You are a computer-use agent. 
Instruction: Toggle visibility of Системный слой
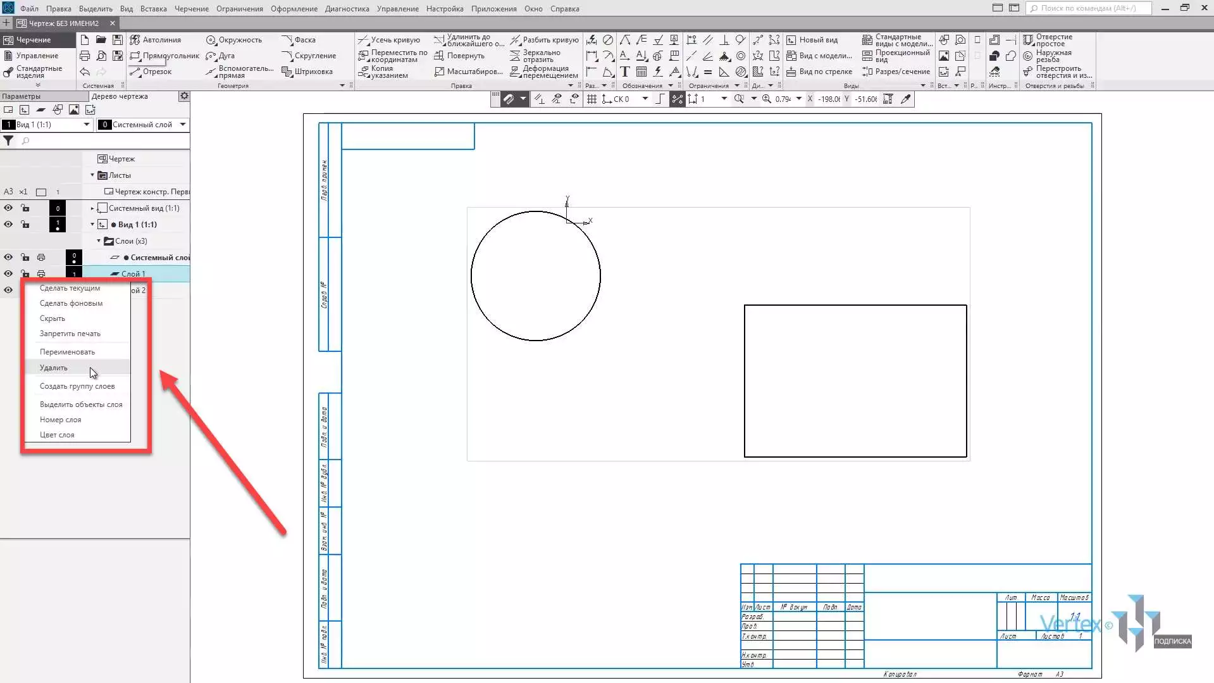(x=8, y=258)
